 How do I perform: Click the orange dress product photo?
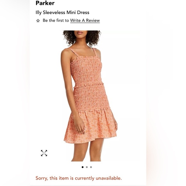tap(90, 96)
